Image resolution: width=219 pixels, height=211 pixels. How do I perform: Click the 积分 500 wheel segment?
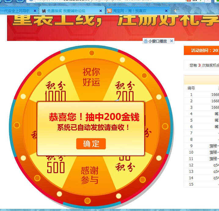[56, 166]
